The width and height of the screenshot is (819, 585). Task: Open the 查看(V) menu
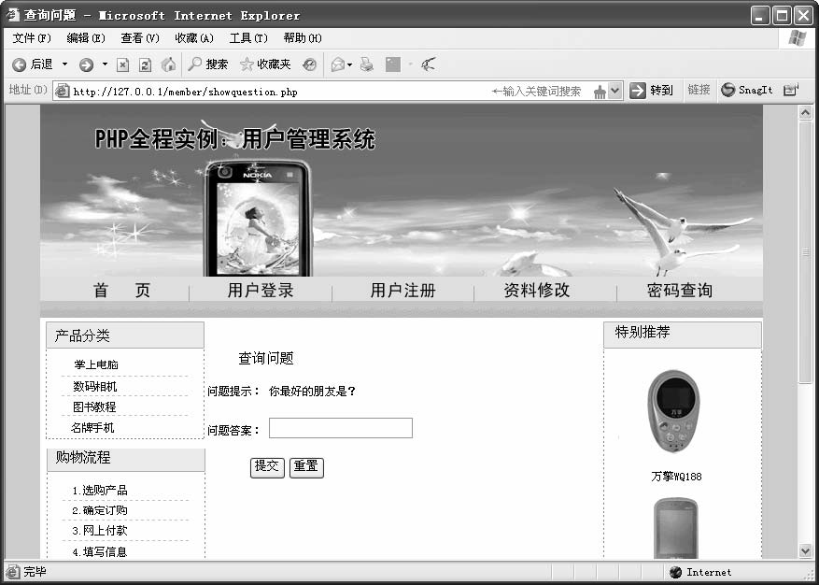(x=140, y=38)
